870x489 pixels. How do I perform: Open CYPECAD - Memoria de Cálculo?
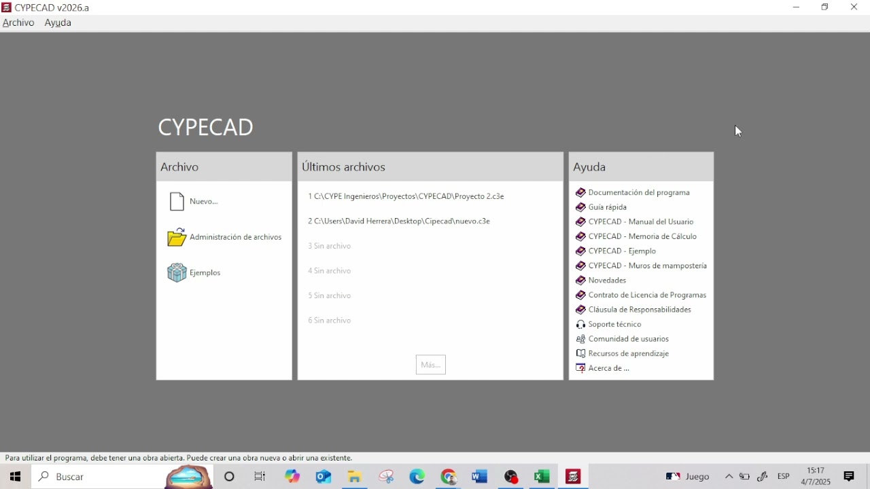pos(637,237)
